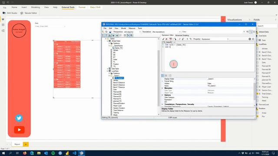The height and width of the screenshot is (156, 278).
Task: Select the Game_TD measure in AthleteTable
Action: (119, 48)
